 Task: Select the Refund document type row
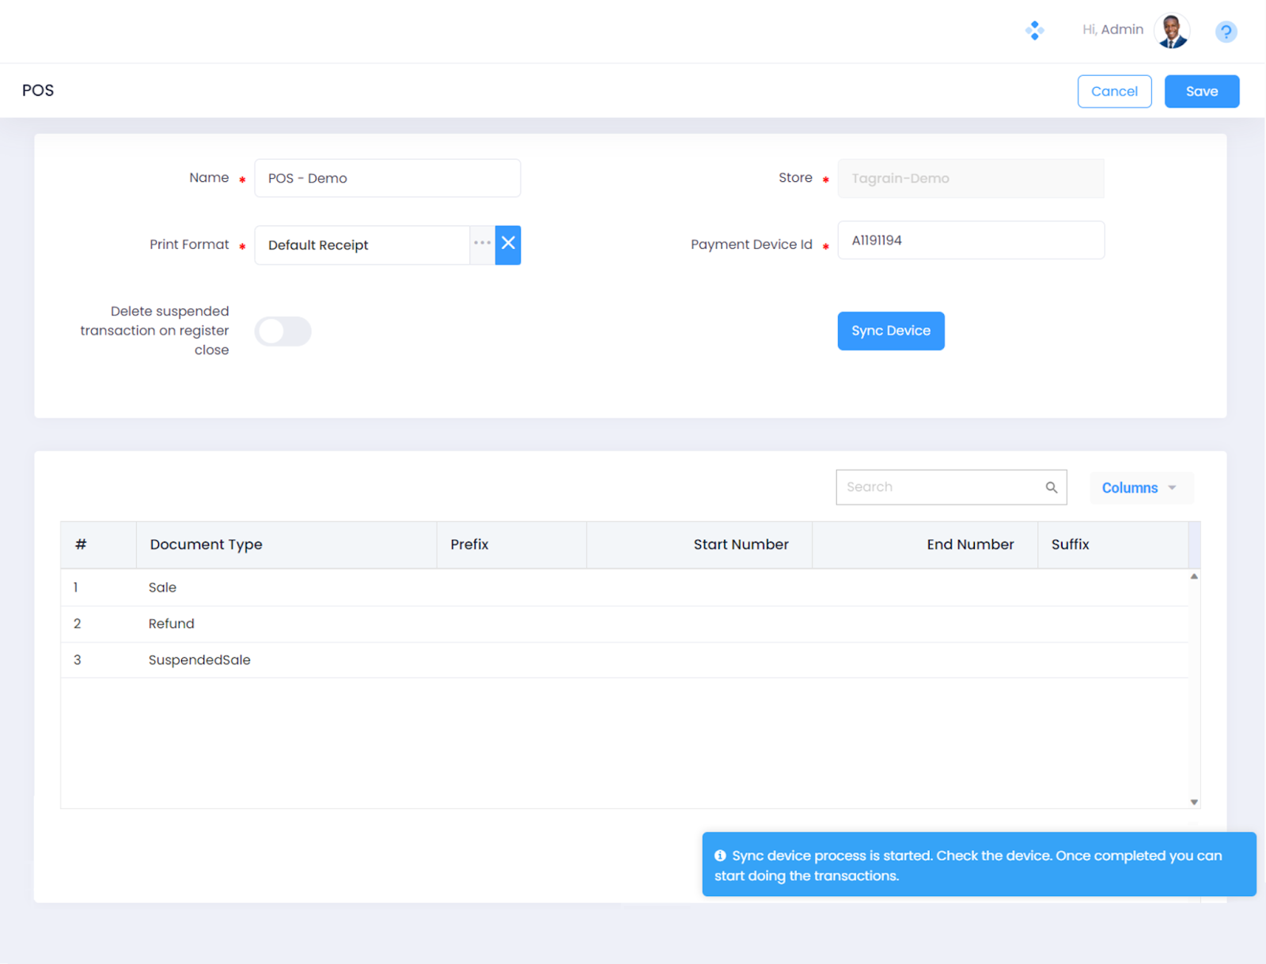[172, 624]
